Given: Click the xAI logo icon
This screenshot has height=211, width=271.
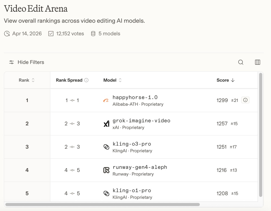Looking at the screenshot, I should (x=107, y=124).
